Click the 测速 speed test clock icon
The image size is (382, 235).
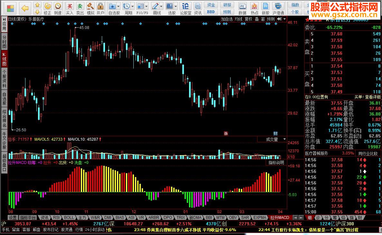coord(58,6)
